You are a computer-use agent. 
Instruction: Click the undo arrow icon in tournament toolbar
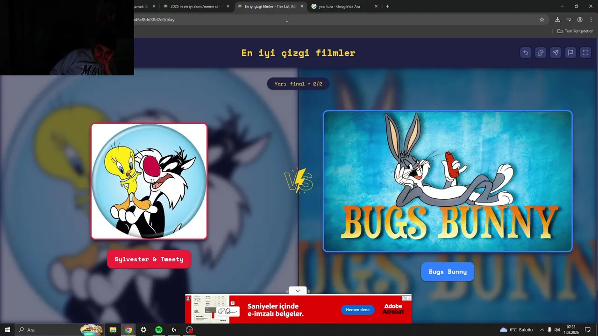point(526,53)
